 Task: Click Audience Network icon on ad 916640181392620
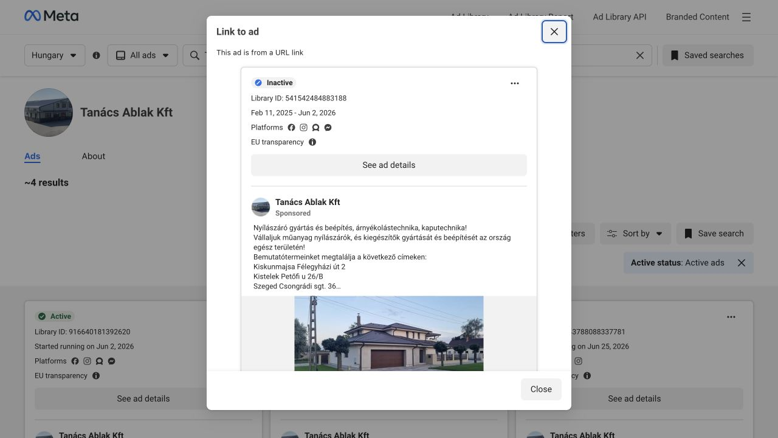coord(99,361)
